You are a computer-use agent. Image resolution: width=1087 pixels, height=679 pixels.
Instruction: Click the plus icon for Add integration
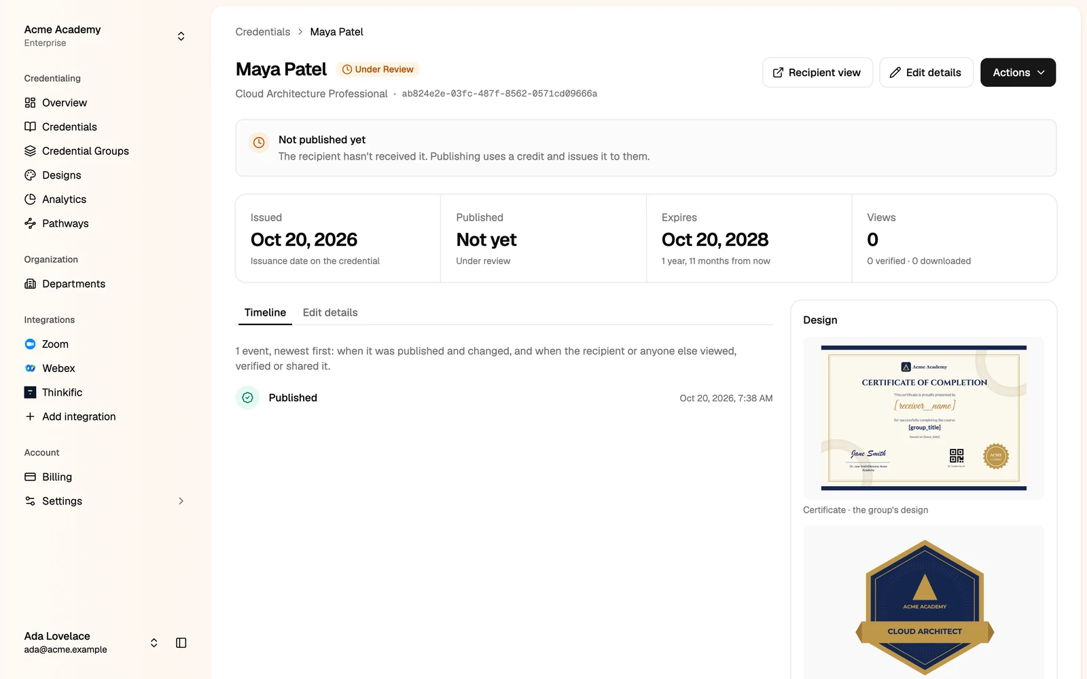pos(30,416)
